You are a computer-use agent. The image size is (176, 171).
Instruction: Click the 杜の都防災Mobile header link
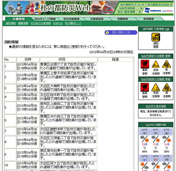[160, 5]
